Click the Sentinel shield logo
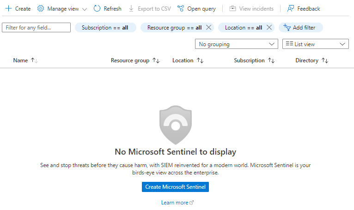The image size is (354, 210). click(175, 125)
